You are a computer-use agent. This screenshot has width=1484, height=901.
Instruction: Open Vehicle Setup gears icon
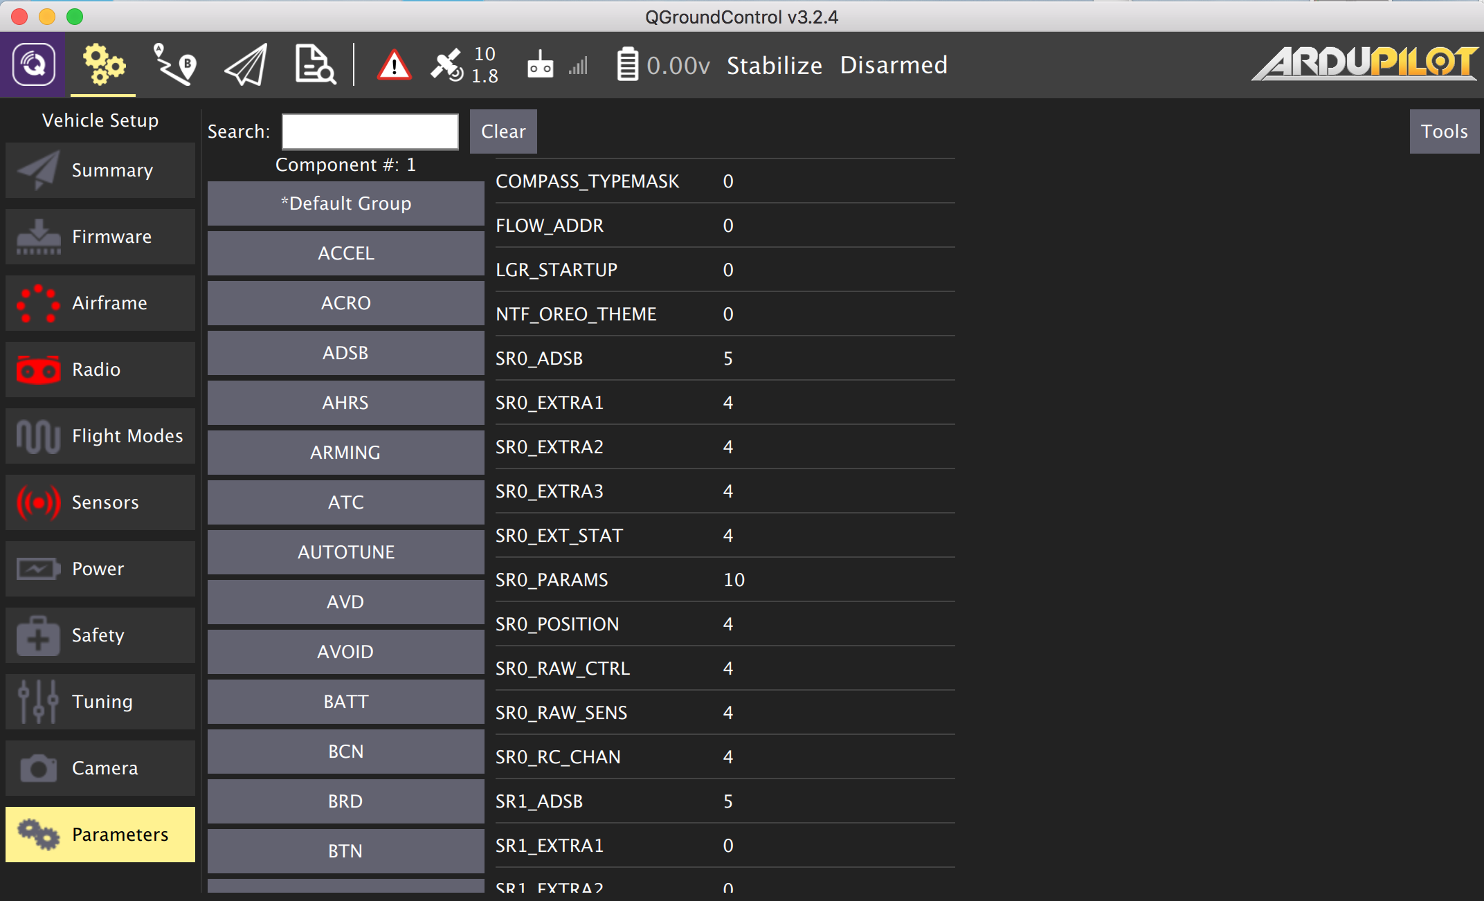pyautogui.click(x=103, y=65)
